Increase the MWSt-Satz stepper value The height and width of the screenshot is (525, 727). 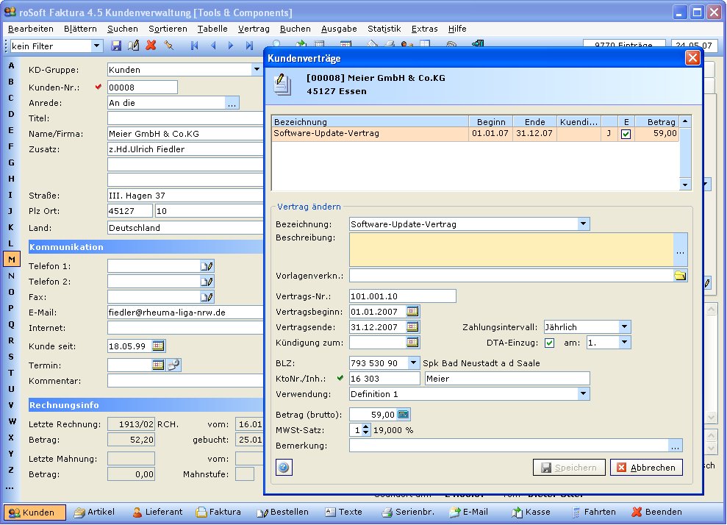pos(366,426)
